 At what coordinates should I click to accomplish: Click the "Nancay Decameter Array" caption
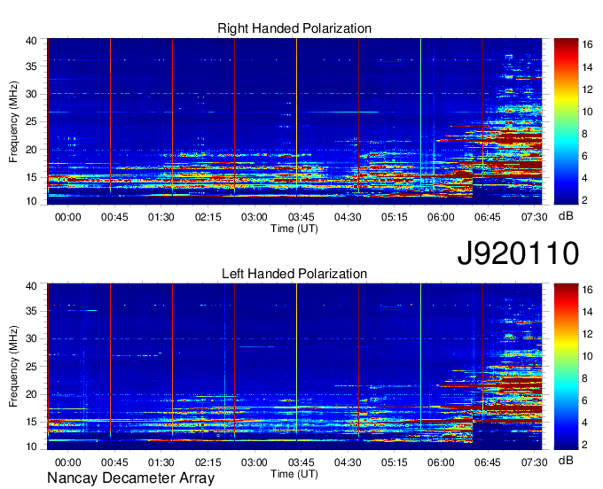(x=130, y=478)
